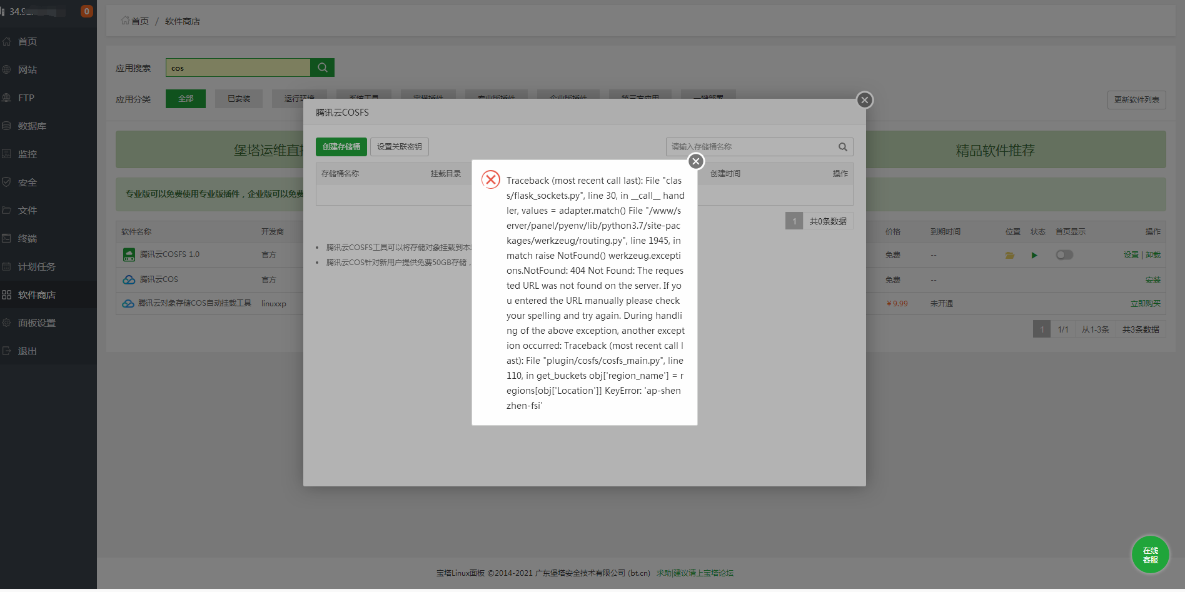Screen dimensions: 1185x592
Task: Select the 全部 category tab
Action: (x=186, y=99)
